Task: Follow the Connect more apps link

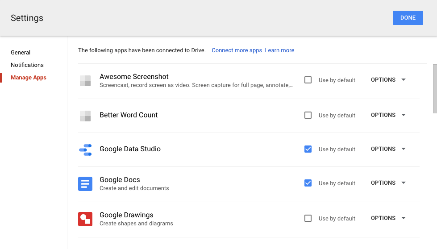Action: (x=237, y=50)
